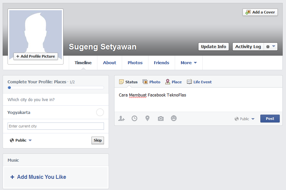Click the Add Music You Like link
The image size is (286, 190).
[x=41, y=177]
